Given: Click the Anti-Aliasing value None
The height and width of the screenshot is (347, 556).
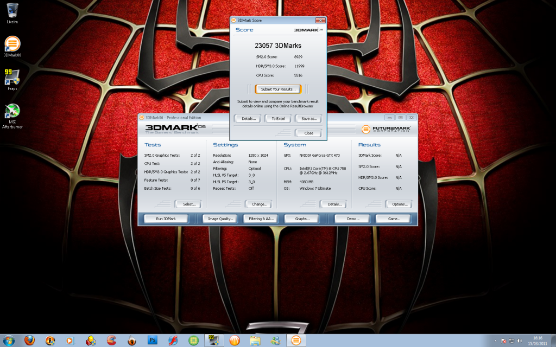Looking at the screenshot, I should (x=252, y=162).
